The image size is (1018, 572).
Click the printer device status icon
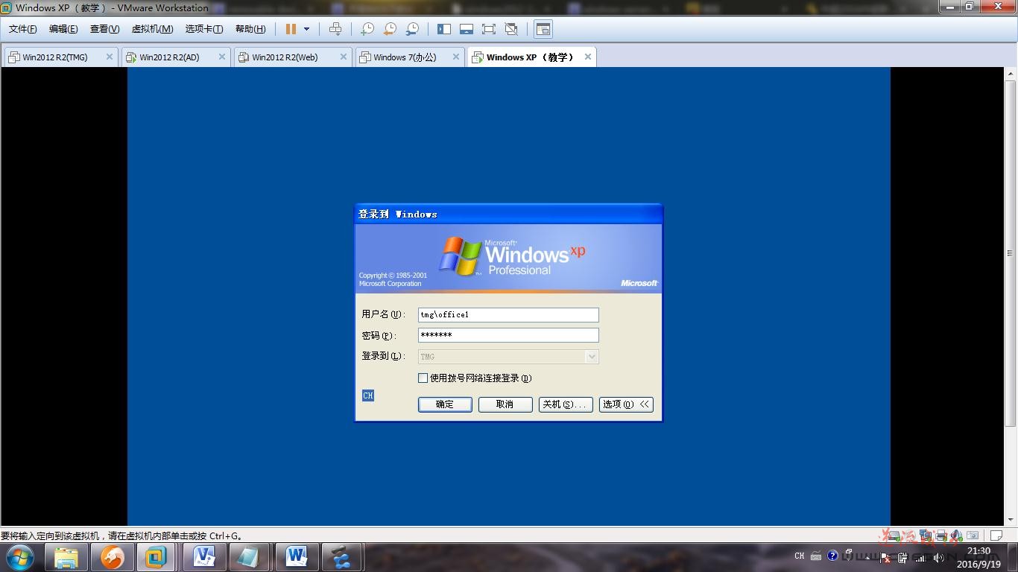(941, 536)
